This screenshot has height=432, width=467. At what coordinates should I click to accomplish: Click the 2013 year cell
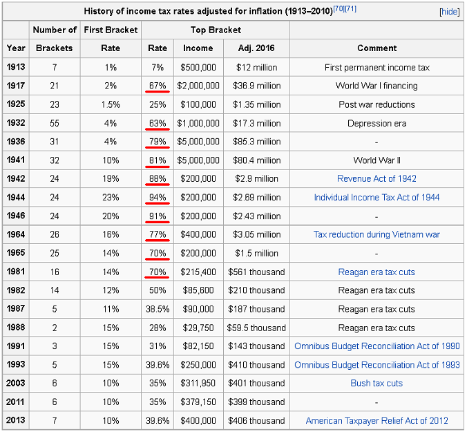(16, 420)
